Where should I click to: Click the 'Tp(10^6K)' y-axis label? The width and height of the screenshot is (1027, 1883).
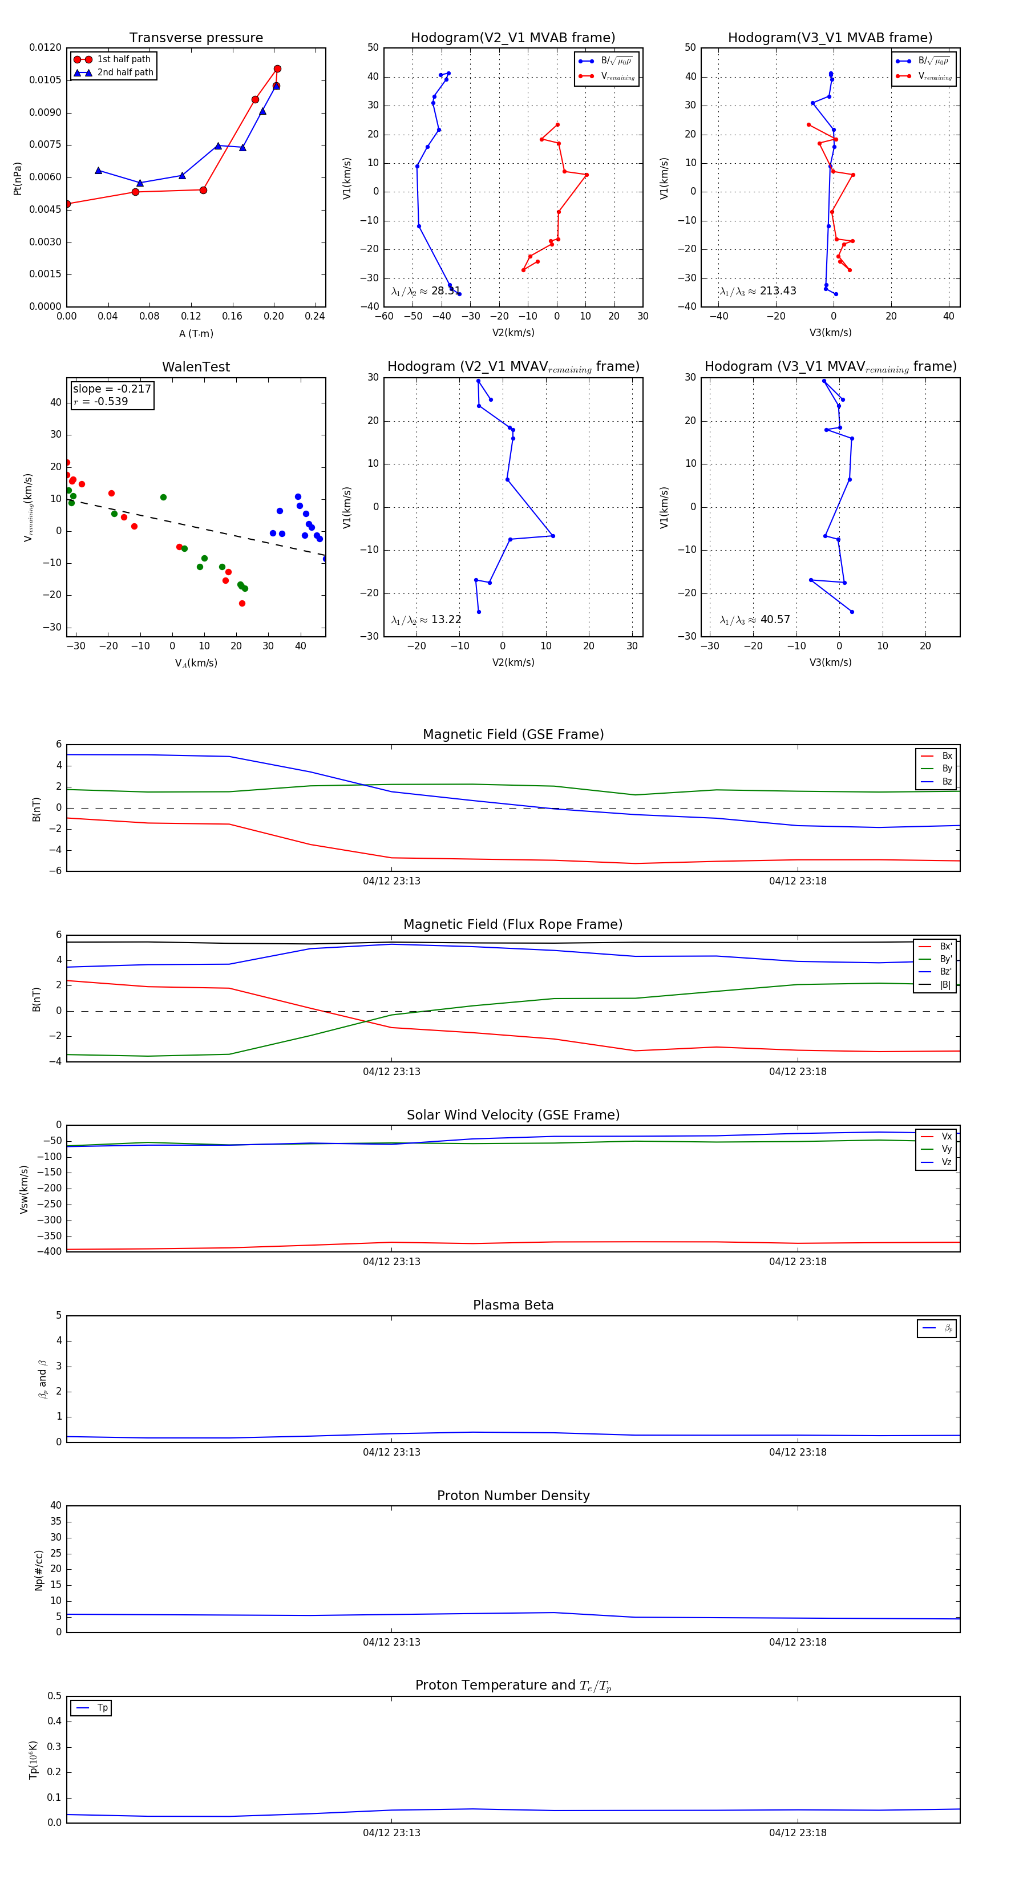tap(33, 1760)
